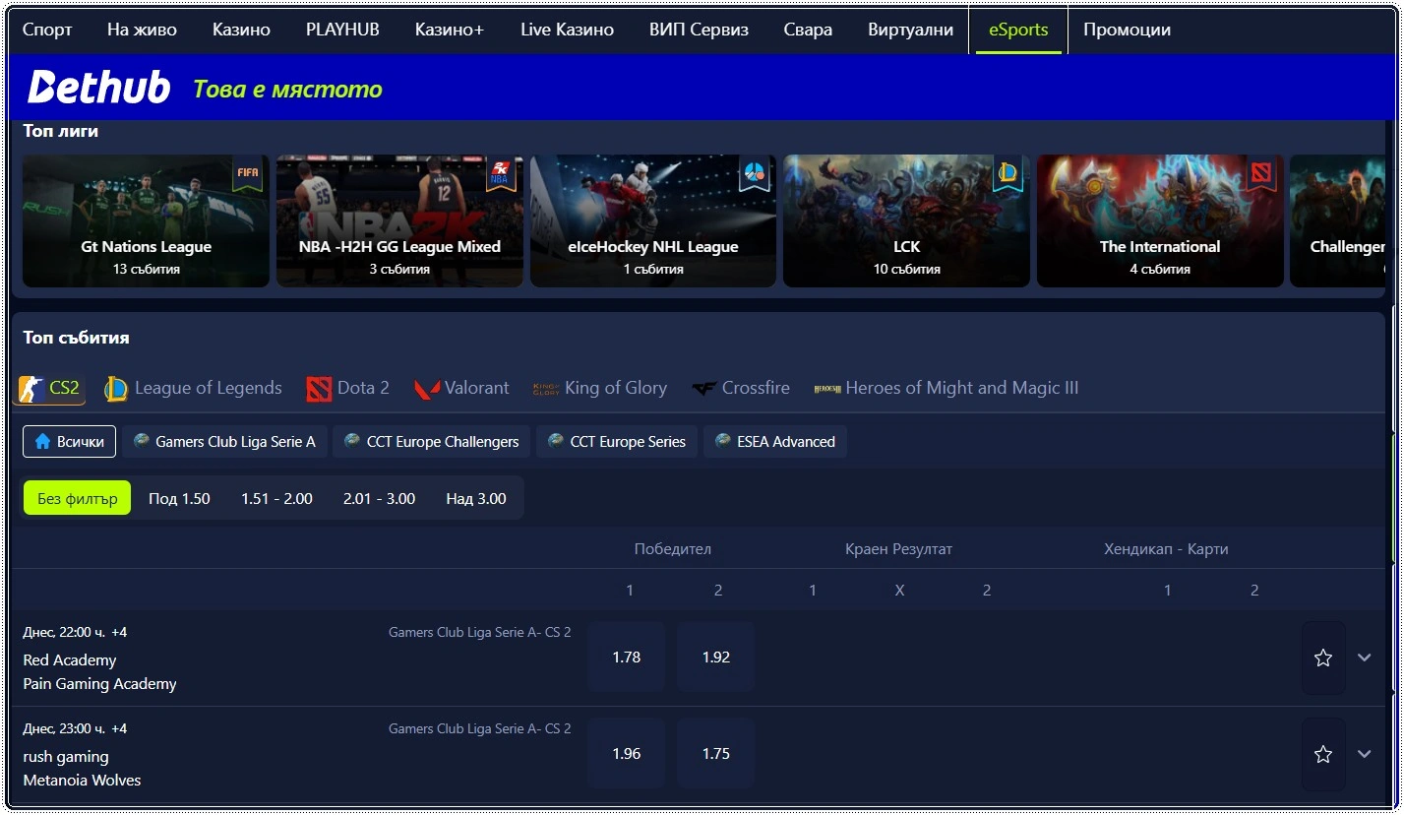1404x815 pixels.
Task: Open the LCK league card
Action: tap(906, 220)
